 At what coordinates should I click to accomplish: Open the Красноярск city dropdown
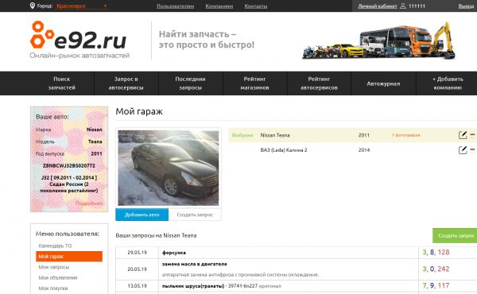point(82,6)
